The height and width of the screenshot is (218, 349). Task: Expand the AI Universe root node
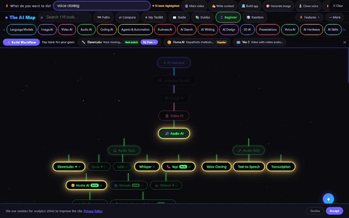174,63
